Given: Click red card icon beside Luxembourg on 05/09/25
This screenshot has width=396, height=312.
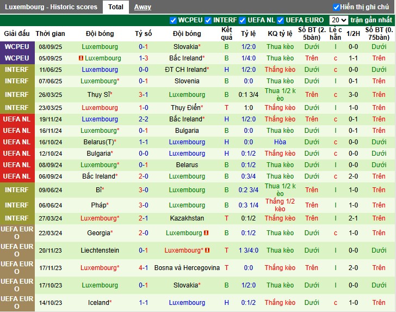Looking at the screenshot, I should click(x=81, y=58).
